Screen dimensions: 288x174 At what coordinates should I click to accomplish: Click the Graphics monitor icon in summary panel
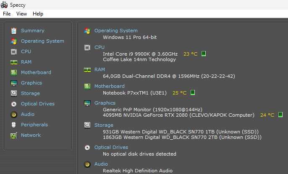(x=87, y=103)
